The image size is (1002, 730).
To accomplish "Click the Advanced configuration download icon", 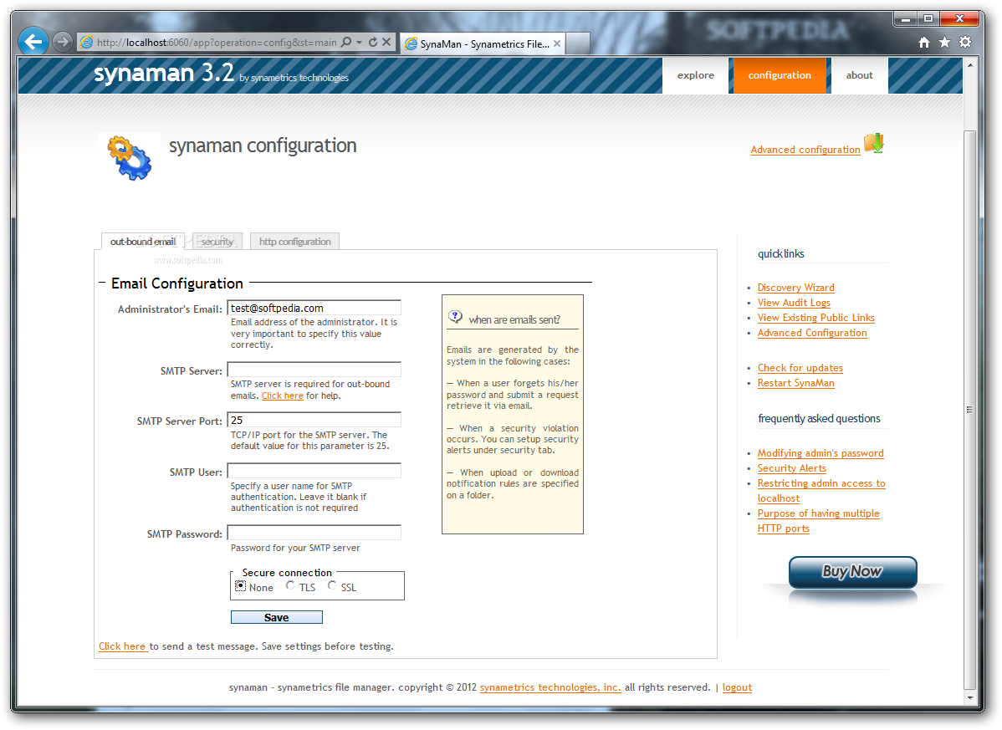I will [873, 143].
